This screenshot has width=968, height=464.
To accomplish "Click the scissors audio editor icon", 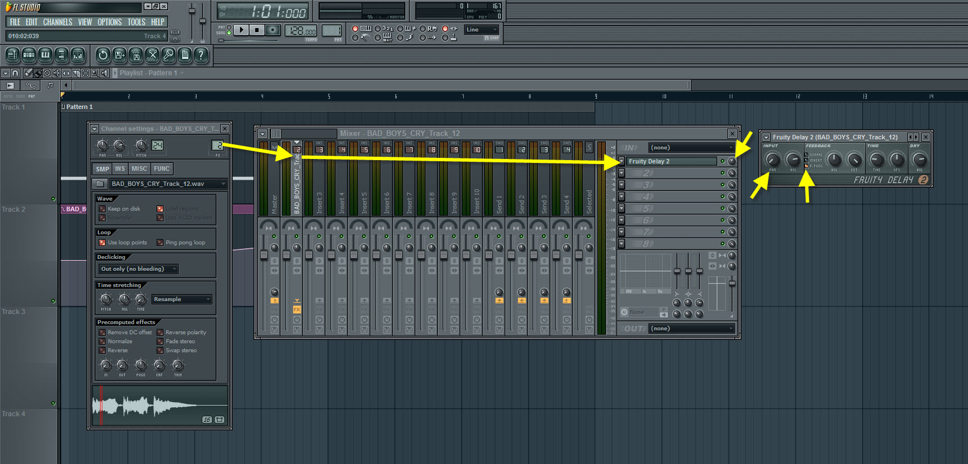I will [x=152, y=55].
